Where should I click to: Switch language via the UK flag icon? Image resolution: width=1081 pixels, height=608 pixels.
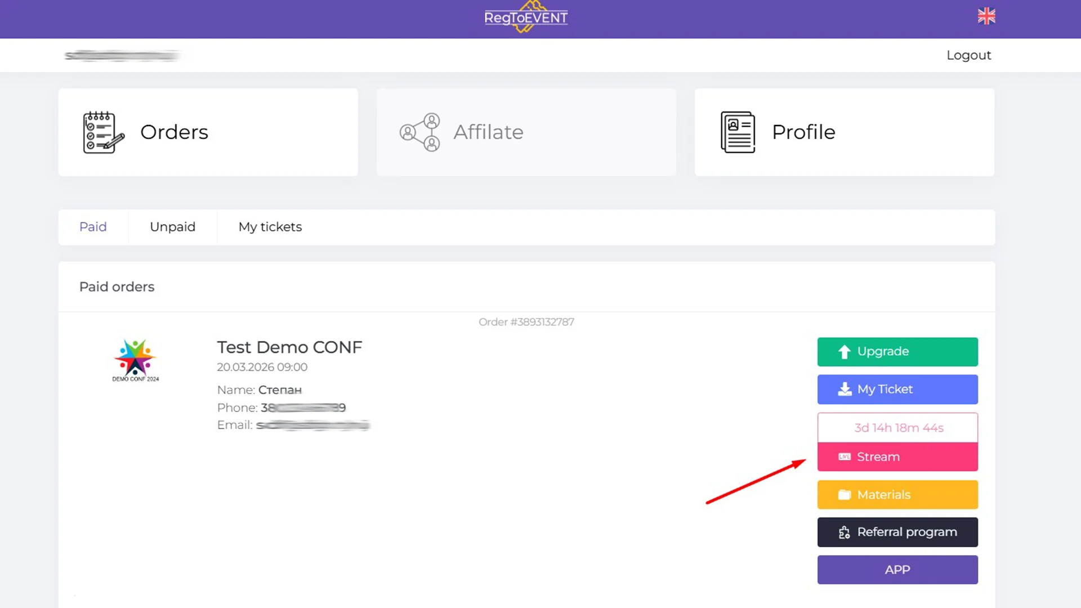pos(986,16)
